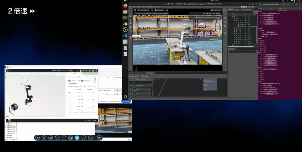Click the Firefox icon in the Ubuntu dock
The image size is (302, 152).
125,6
